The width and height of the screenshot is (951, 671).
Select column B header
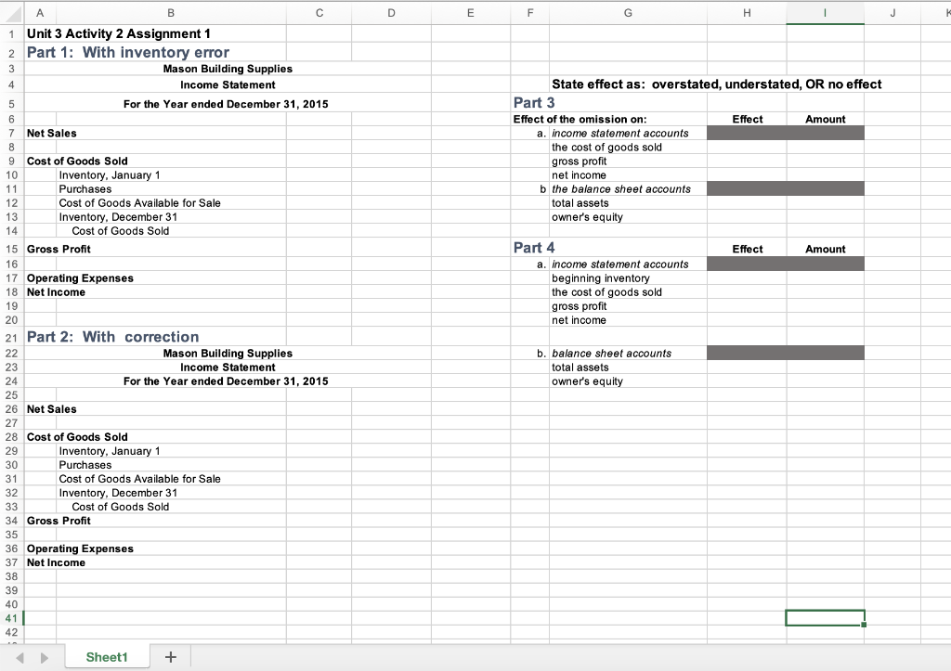pyautogui.click(x=171, y=13)
